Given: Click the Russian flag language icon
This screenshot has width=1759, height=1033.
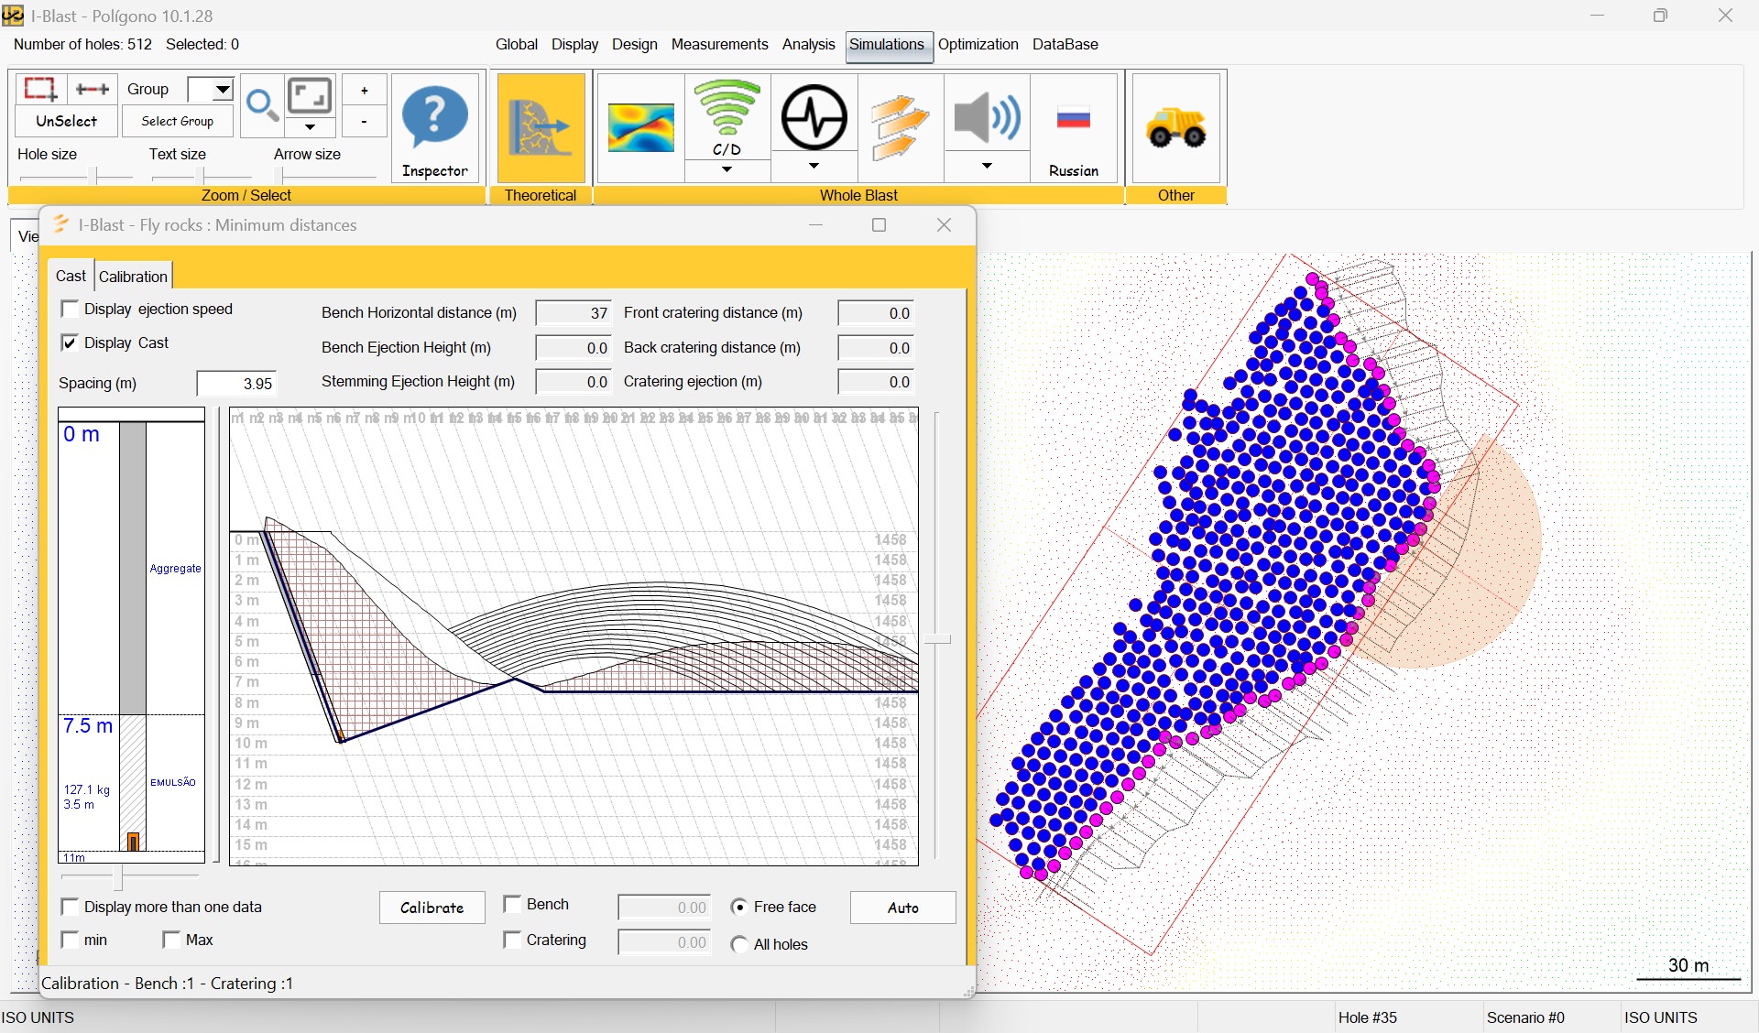Looking at the screenshot, I should (1074, 119).
